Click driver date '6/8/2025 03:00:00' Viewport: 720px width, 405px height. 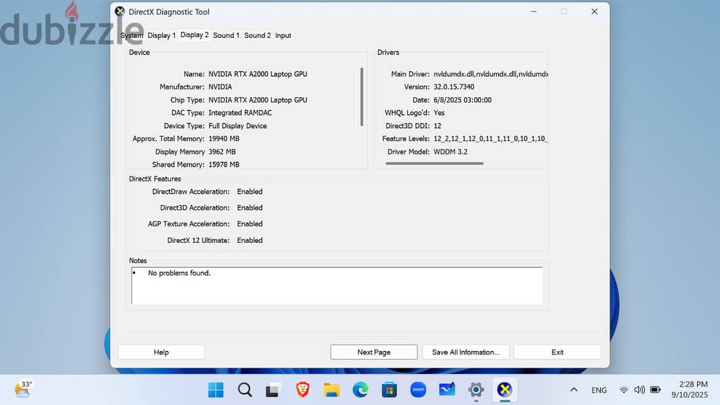462,100
